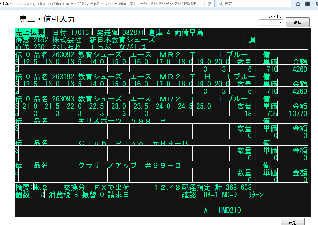Focus the 検索 search field
This screenshot has width=318, height=225.
pos(256,4)
